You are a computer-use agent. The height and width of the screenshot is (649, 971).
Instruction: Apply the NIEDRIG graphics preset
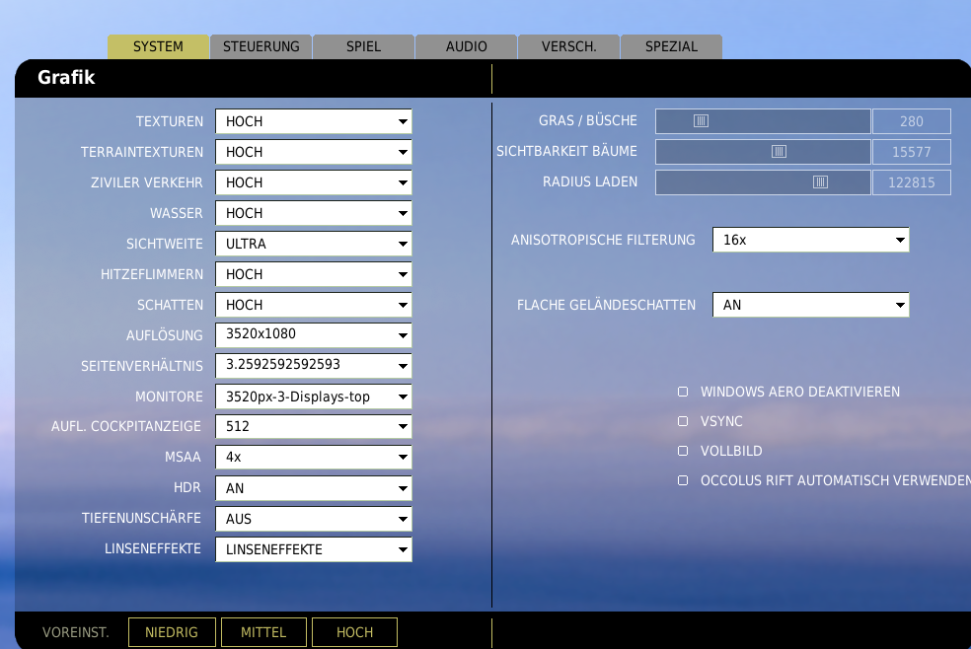pyautogui.click(x=172, y=632)
